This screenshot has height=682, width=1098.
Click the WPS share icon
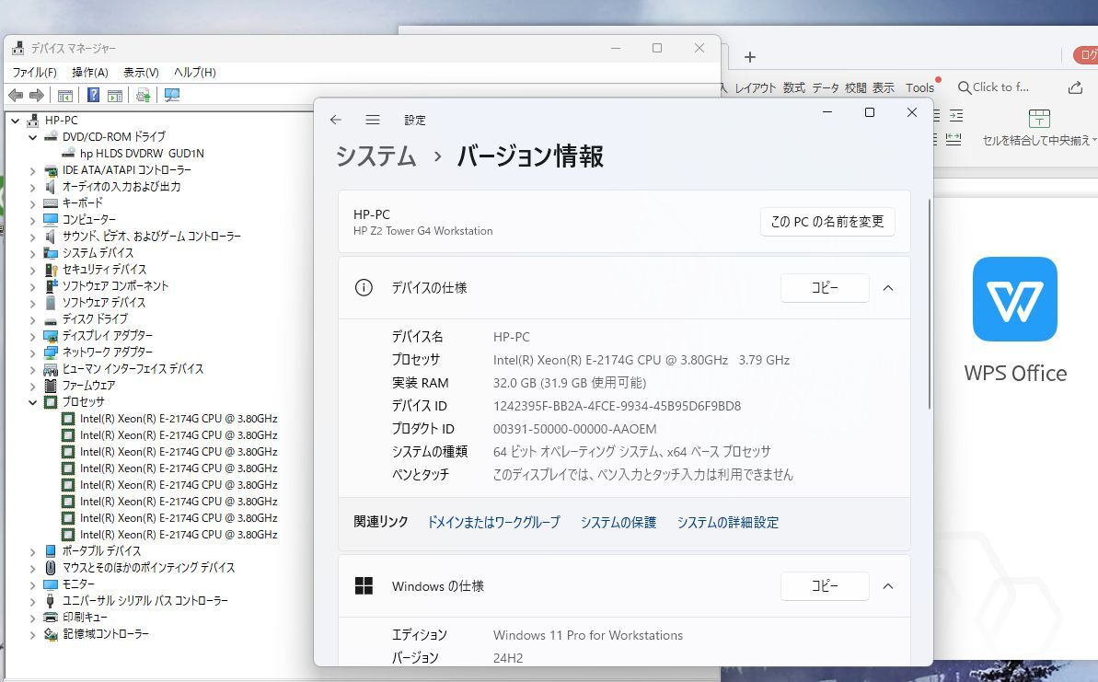(x=1075, y=87)
